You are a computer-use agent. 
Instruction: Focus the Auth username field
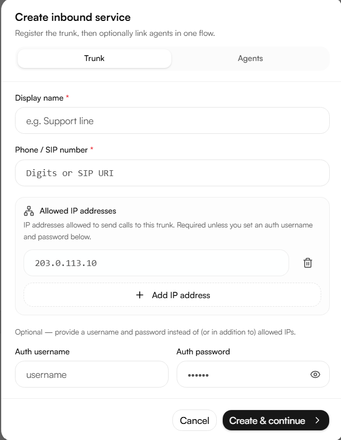pyautogui.click(x=92, y=374)
